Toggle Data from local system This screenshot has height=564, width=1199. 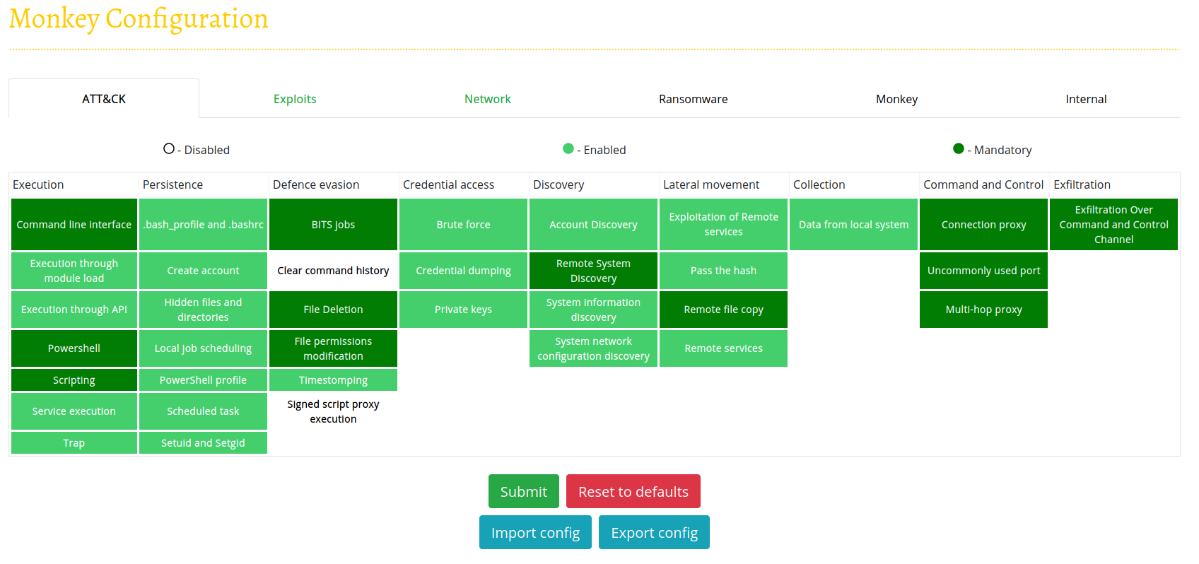coord(853,224)
